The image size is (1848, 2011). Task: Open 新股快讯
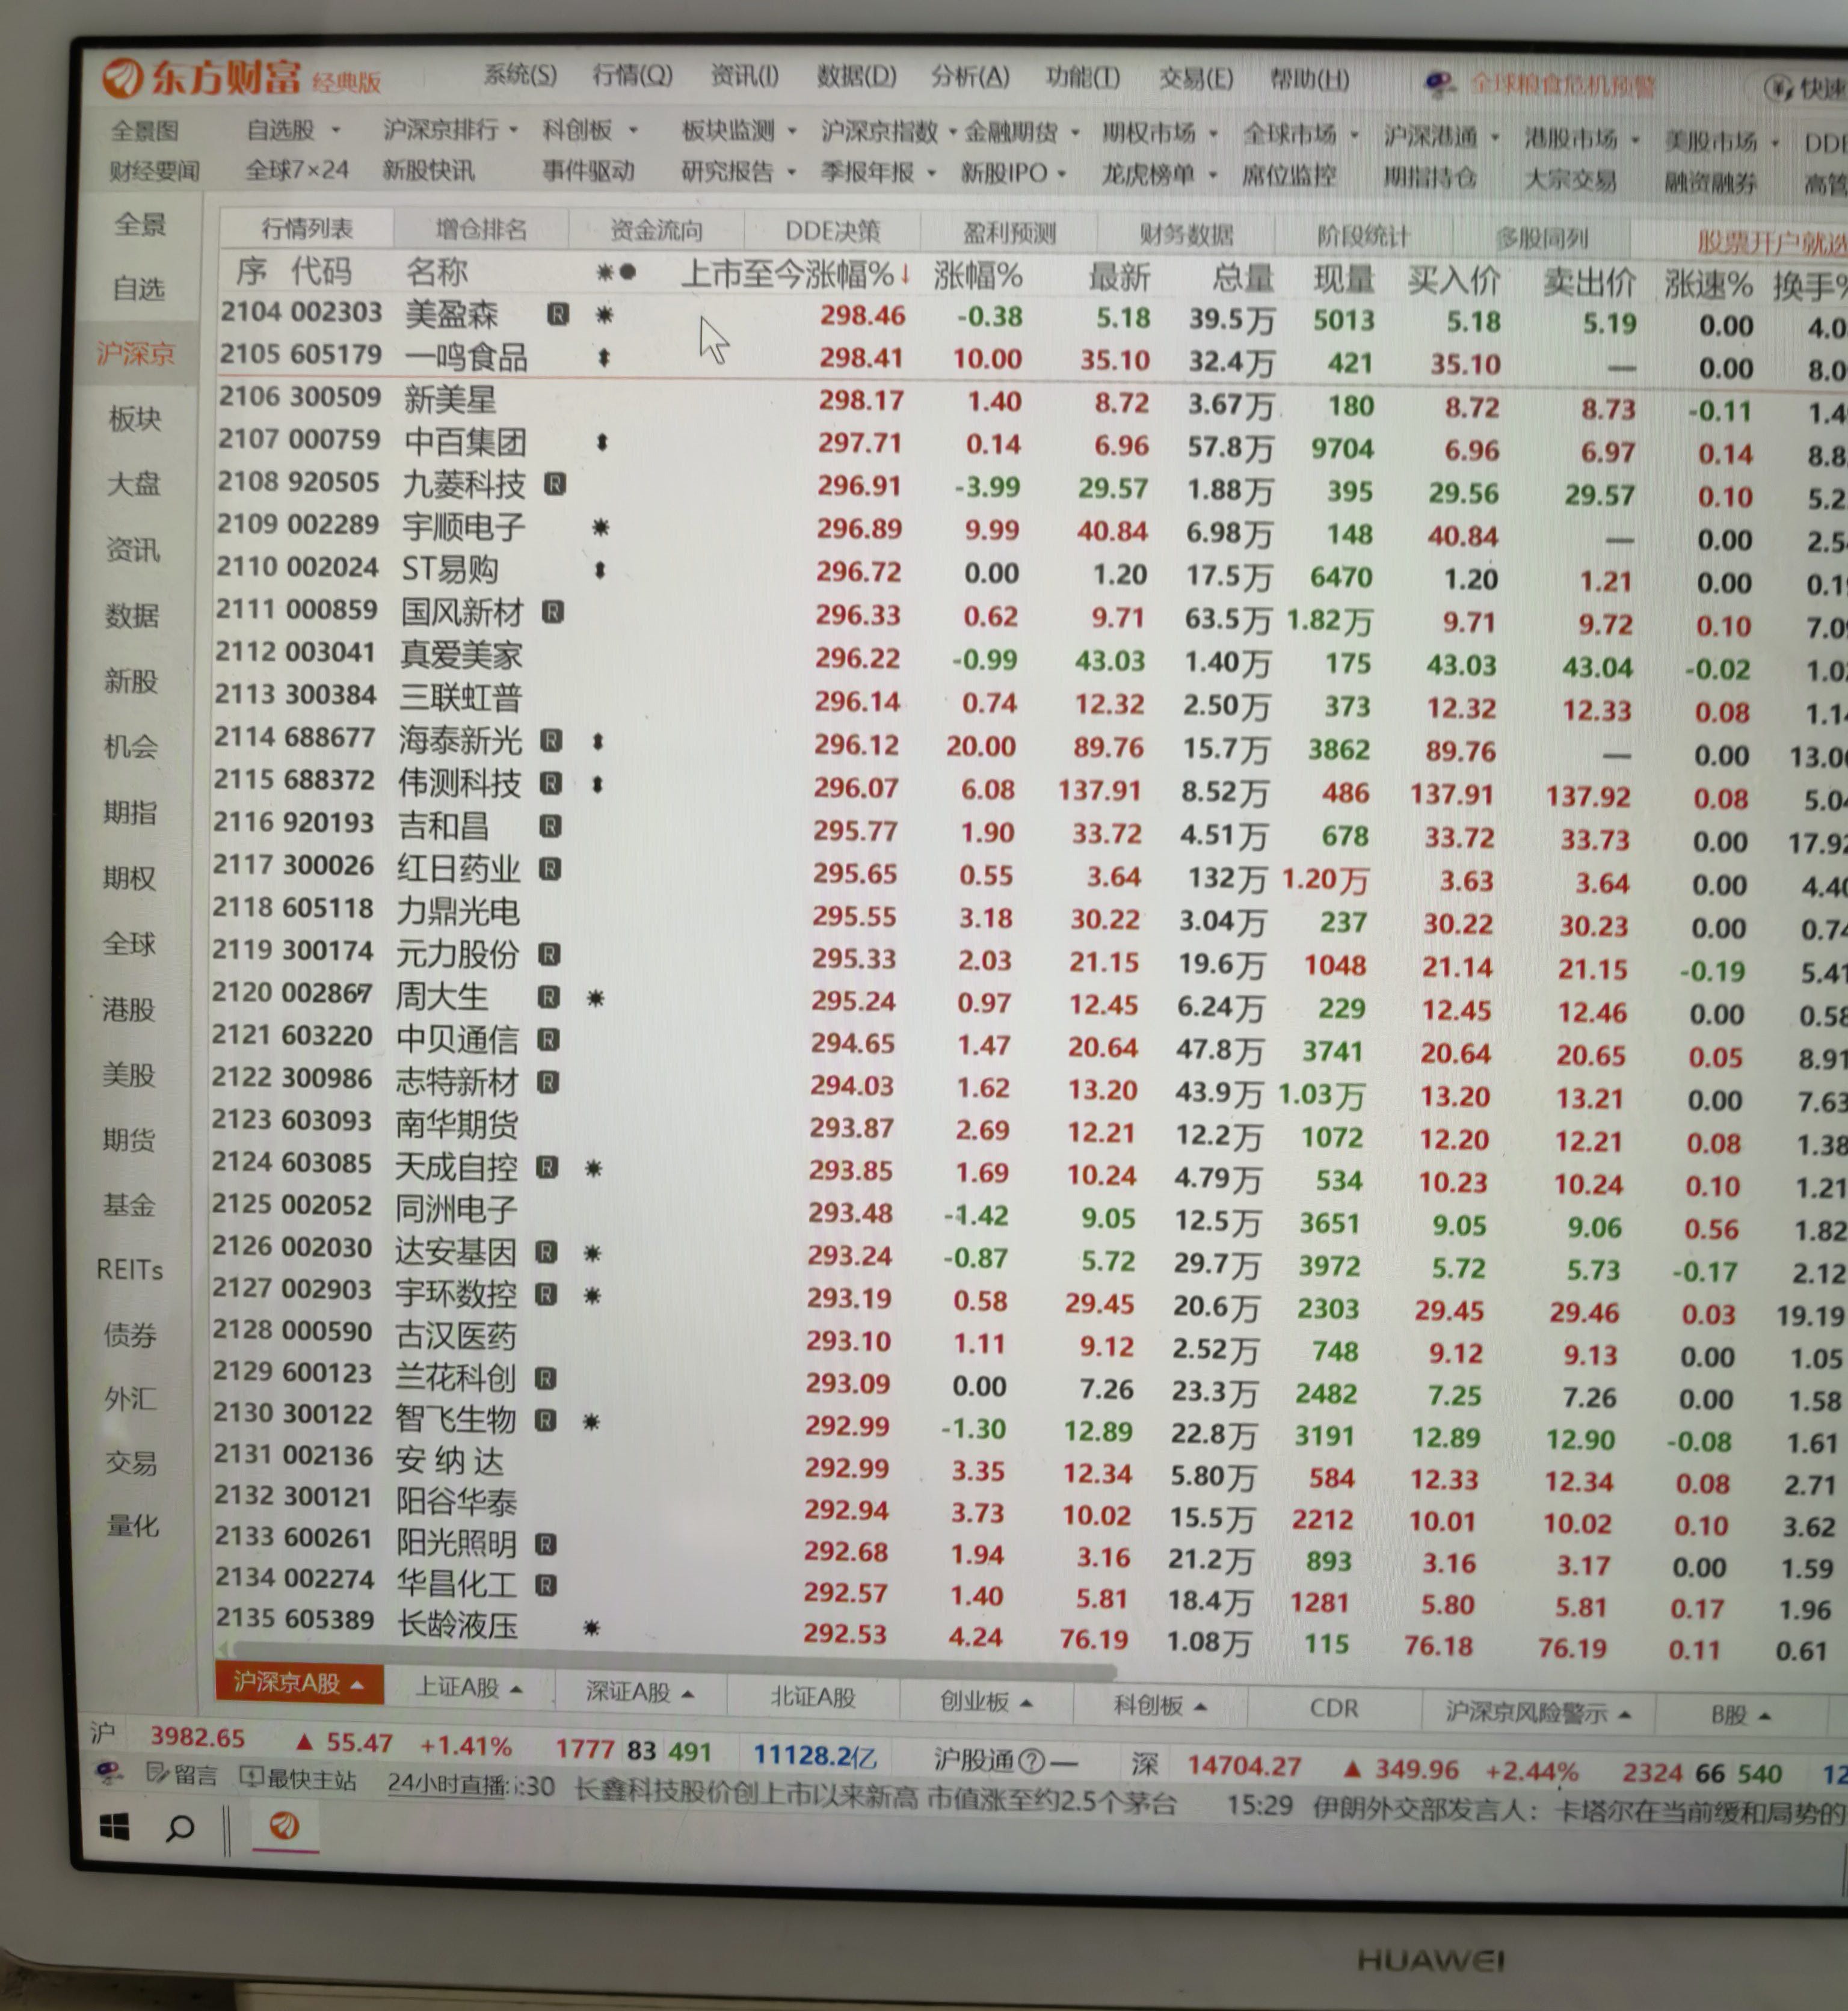pyautogui.click(x=428, y=171)
